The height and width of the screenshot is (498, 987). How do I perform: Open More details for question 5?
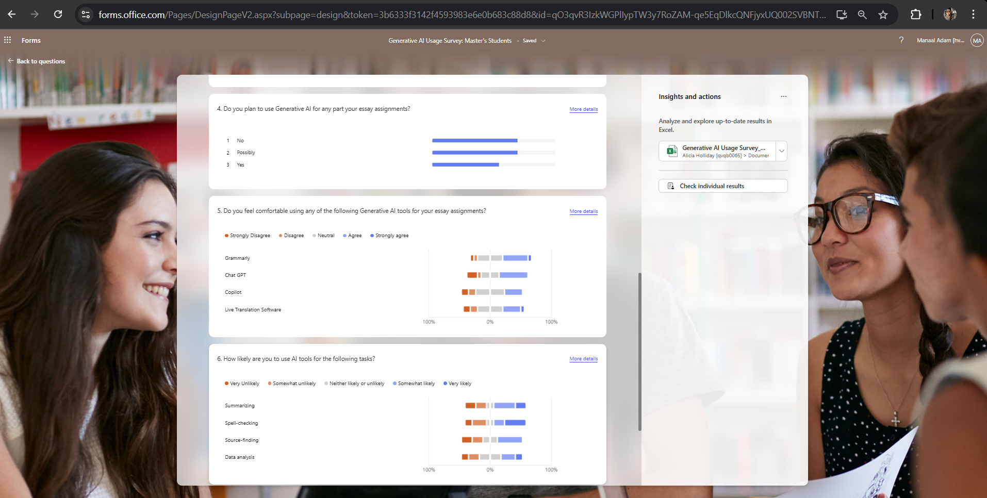coord(583,211)
